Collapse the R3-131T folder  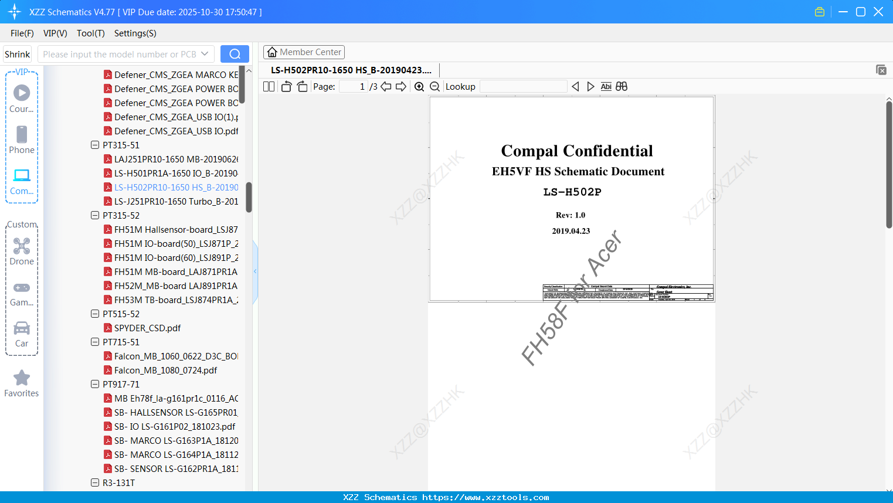tap(95, 482)
